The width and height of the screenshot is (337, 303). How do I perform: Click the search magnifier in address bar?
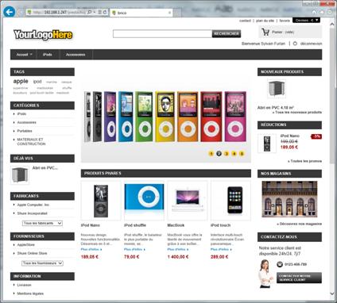[x=90, y=12]
